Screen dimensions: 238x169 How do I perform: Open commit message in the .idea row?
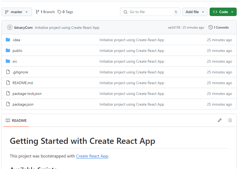[132, 40]
